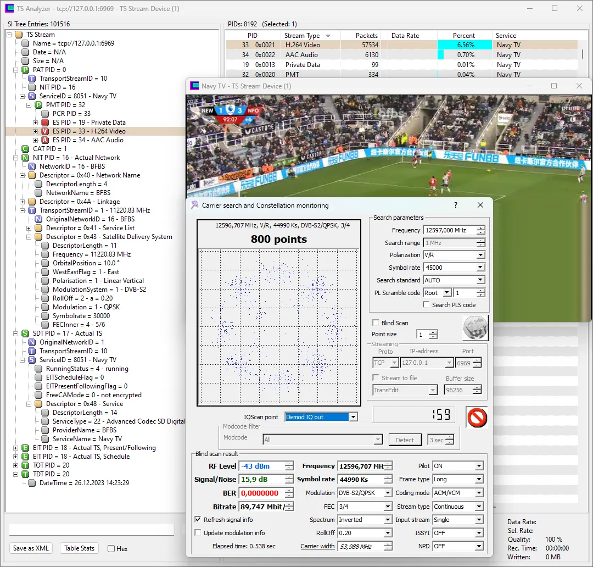This screenshot has width=593, height=567.
Task: Tick the Search PLS code checkbox
Action: (426, 305)
